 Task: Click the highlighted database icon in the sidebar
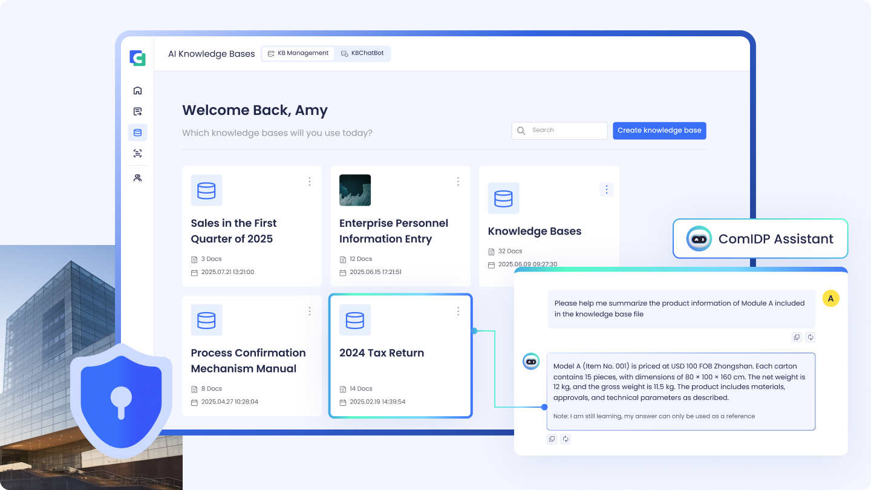(x=137, y=132)
